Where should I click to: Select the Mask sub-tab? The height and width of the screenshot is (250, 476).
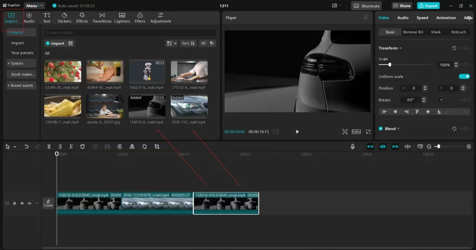point(436,32)
